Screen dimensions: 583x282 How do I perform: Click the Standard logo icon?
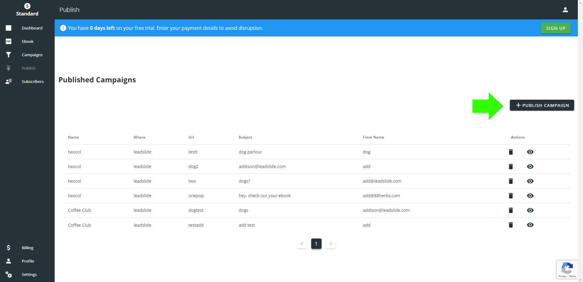tap(27, 6)
